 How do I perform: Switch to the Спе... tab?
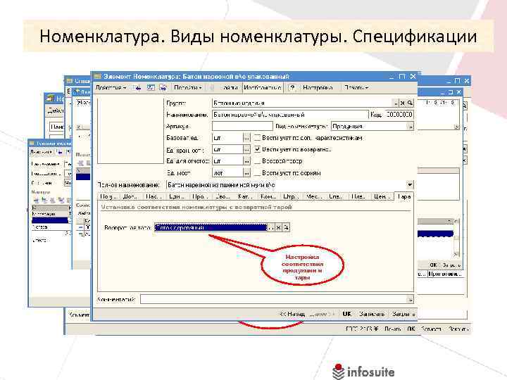point(335,196)
